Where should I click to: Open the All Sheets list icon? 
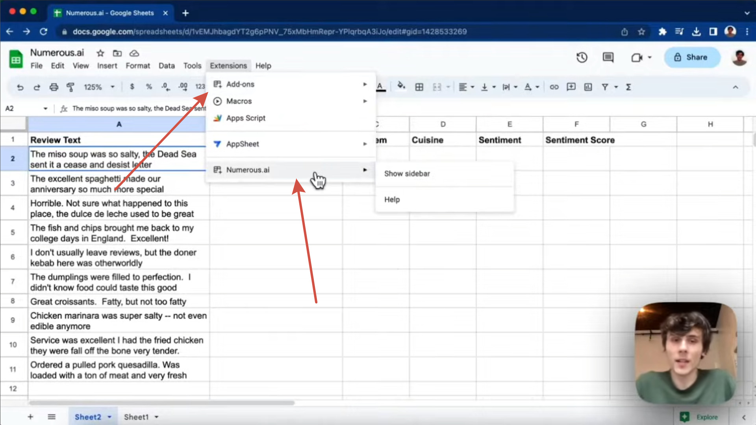(52, 417)
